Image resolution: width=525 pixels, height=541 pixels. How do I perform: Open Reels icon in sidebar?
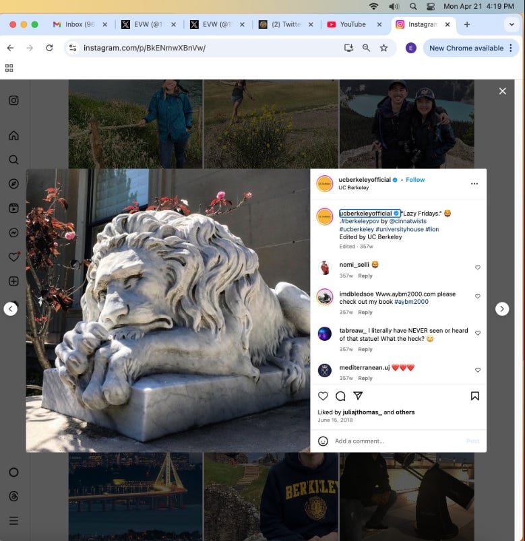click(13, 208)
